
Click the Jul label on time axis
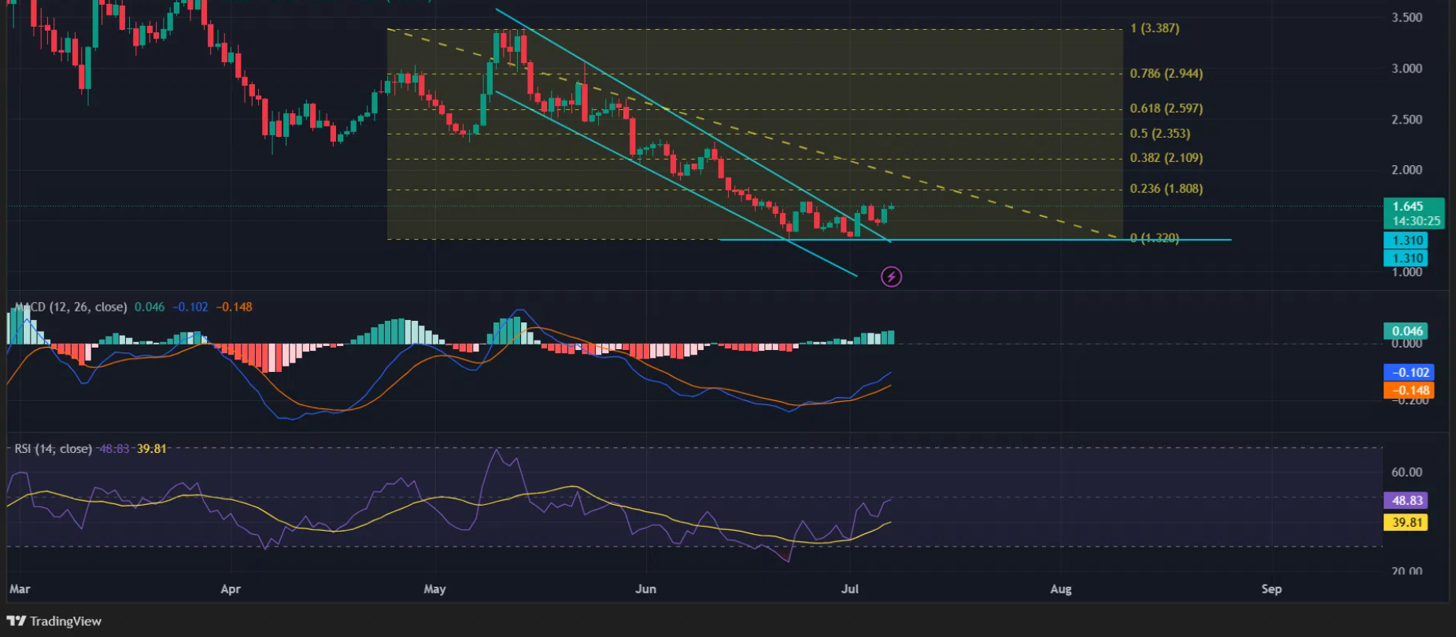coord(849,589)
